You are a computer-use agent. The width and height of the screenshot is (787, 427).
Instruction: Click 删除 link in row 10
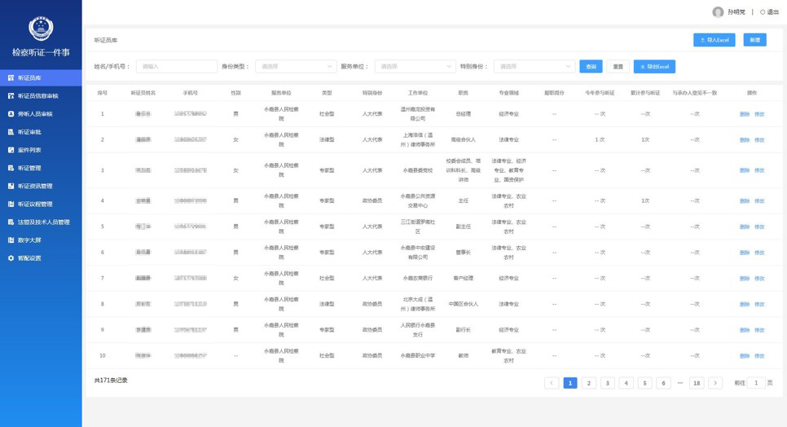tap(744, 356)
